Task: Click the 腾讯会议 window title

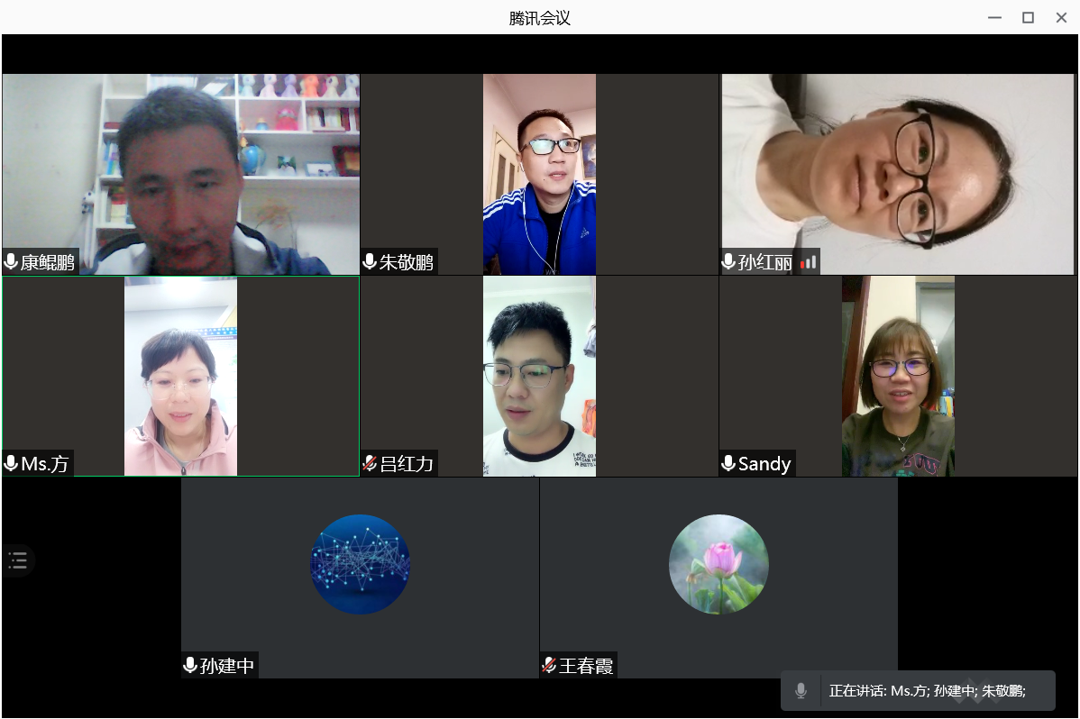Action: click(x=539, y=17)
